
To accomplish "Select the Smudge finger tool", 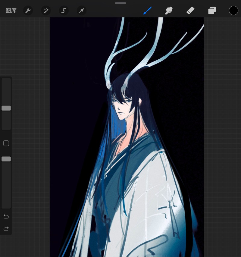I will point(169,11).
